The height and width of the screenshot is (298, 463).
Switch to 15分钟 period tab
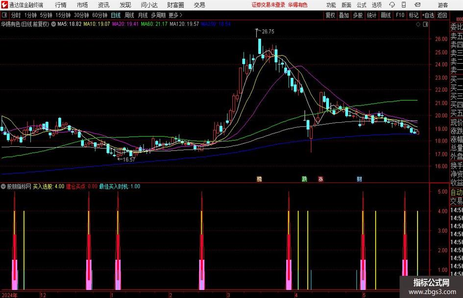63,15
